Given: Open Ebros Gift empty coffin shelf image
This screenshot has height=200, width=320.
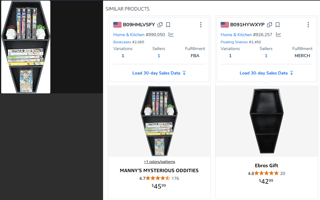Looking at the screenshot, I should pos(266,121).
